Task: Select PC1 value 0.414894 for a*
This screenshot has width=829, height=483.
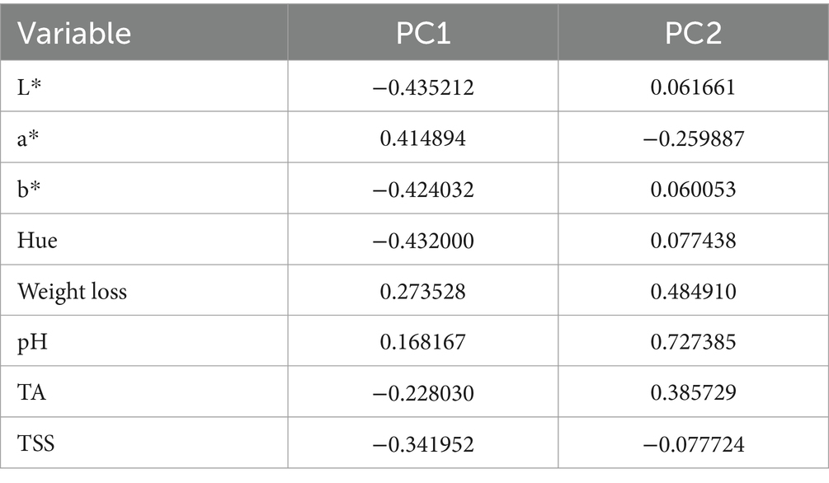Action: point(423,138)
